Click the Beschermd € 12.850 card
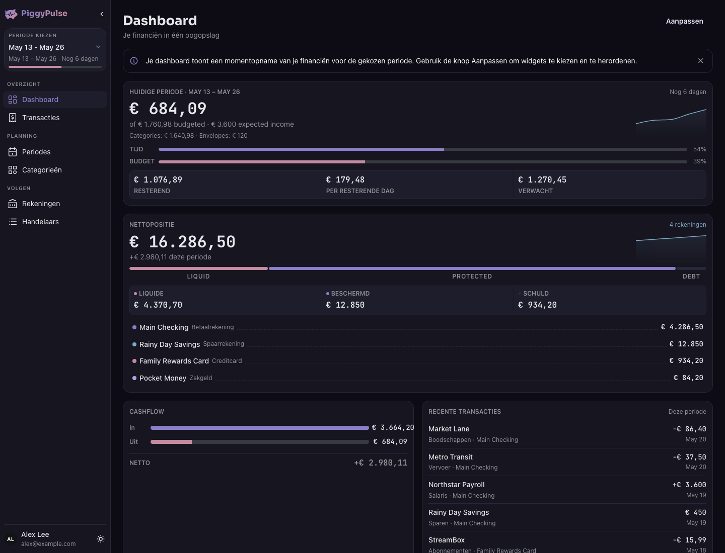Screen dimensions: 725x553 [x=418, y=300]
